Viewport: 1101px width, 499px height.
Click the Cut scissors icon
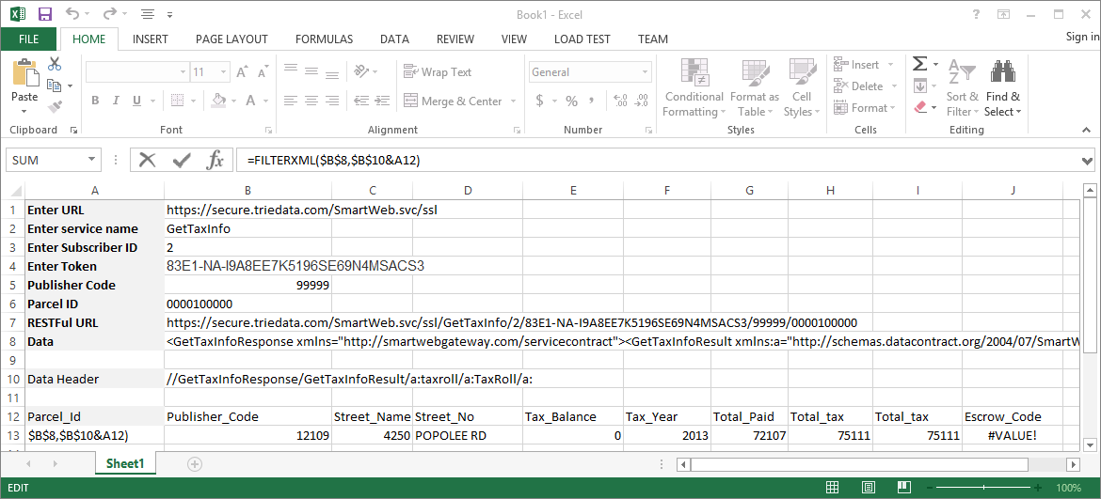click(x=55, y=64)
